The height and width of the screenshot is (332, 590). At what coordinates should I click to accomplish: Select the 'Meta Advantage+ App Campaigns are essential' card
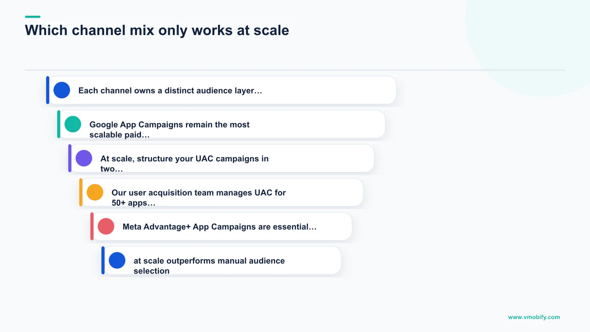[x=221, y=226]
